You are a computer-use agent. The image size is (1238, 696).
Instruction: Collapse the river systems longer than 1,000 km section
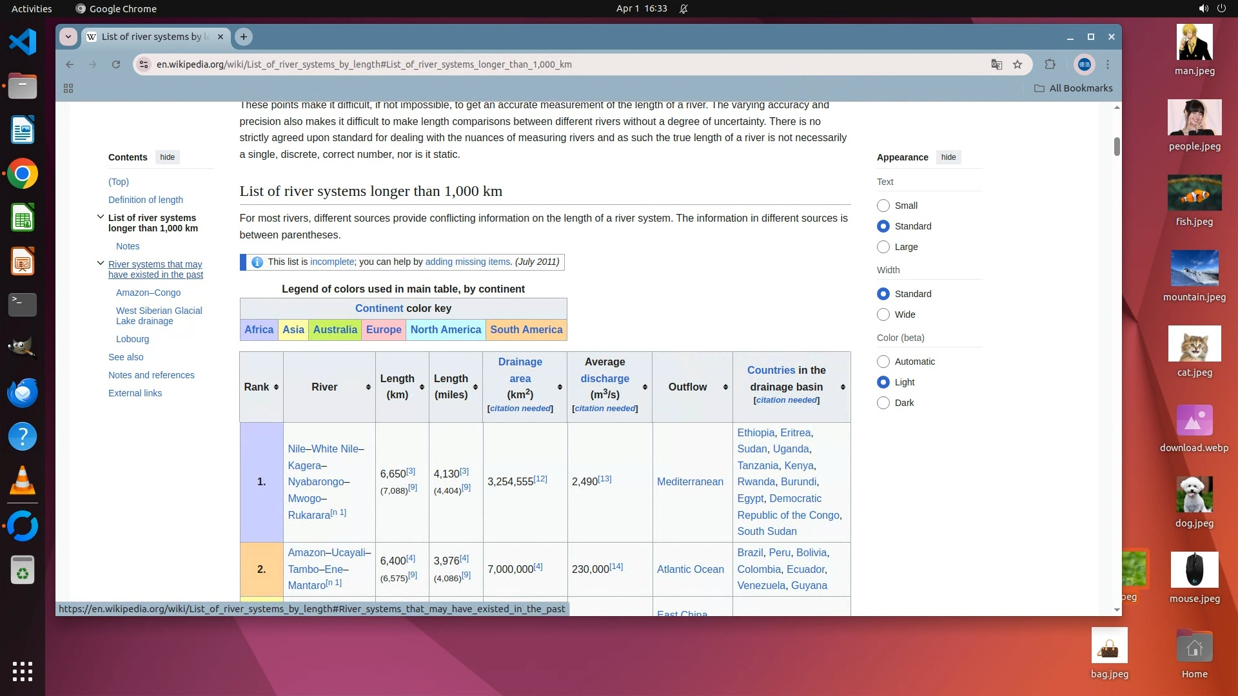[101, 217]
